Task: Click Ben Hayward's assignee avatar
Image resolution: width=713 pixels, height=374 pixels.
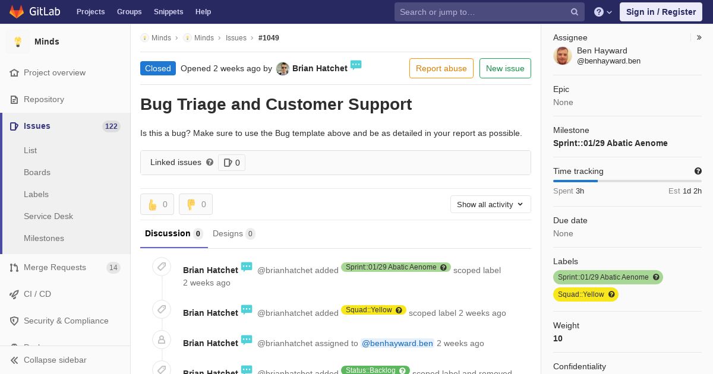Action: 563,56
